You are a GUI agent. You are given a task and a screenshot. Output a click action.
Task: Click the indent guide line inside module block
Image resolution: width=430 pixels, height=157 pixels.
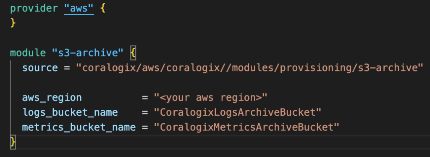point(11,98)
